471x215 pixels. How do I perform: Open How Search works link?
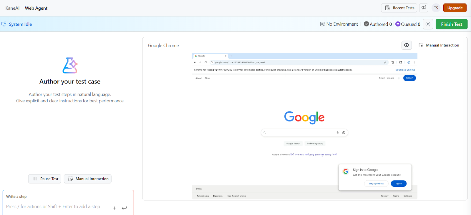(236, 196)
